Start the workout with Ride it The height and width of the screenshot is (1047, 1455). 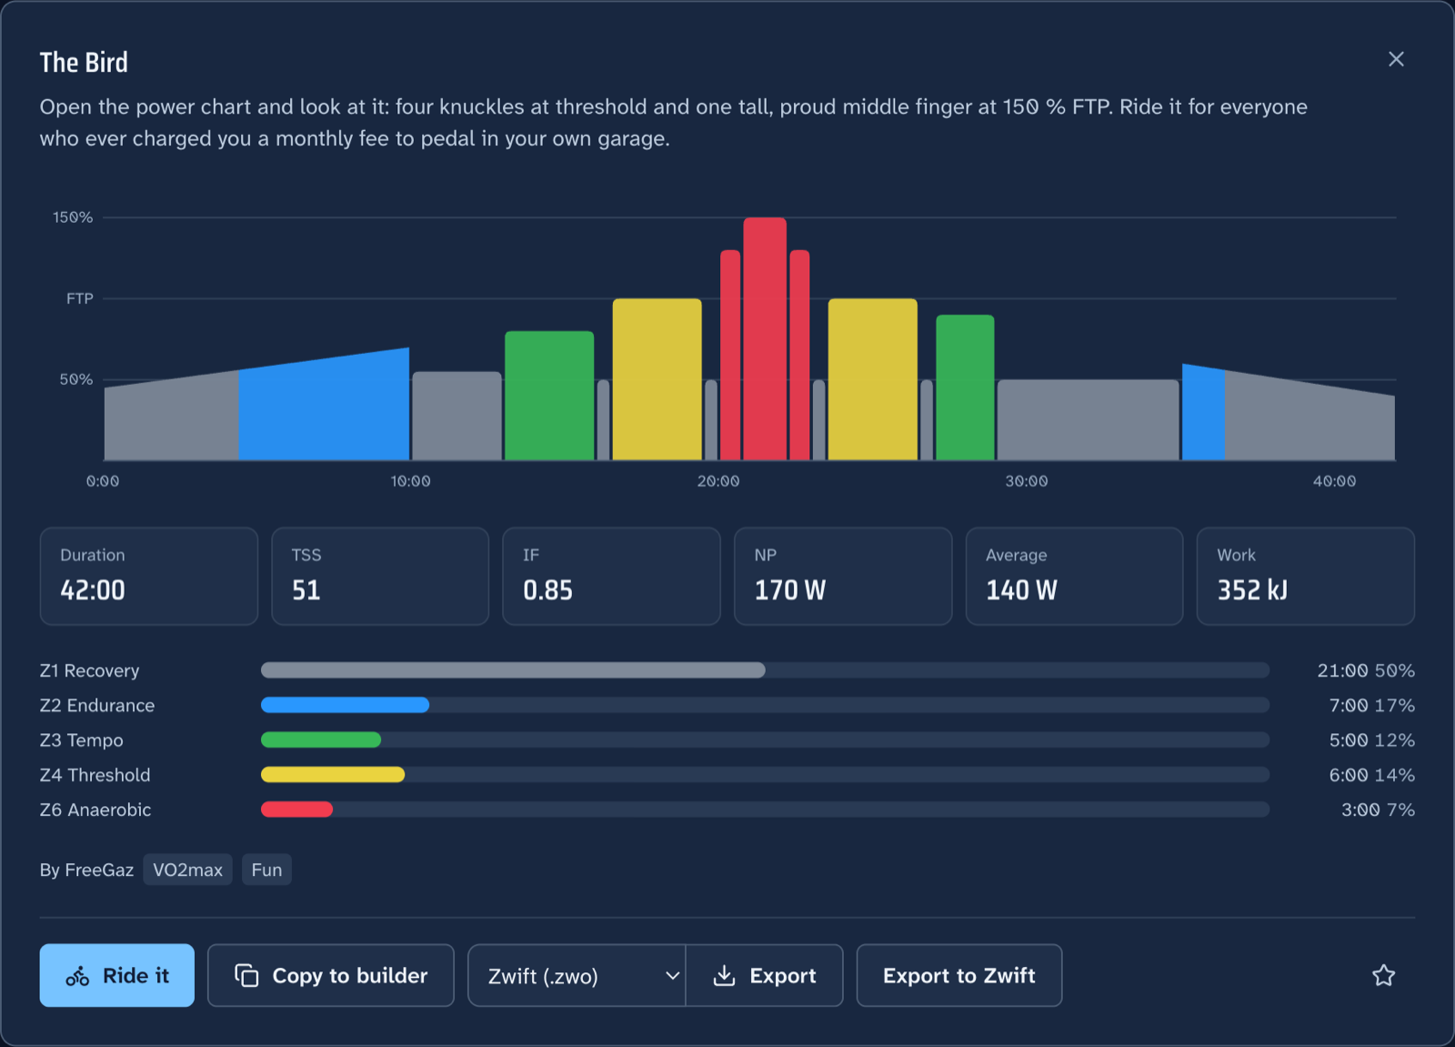pyautogui.click(x=116, y=975)
